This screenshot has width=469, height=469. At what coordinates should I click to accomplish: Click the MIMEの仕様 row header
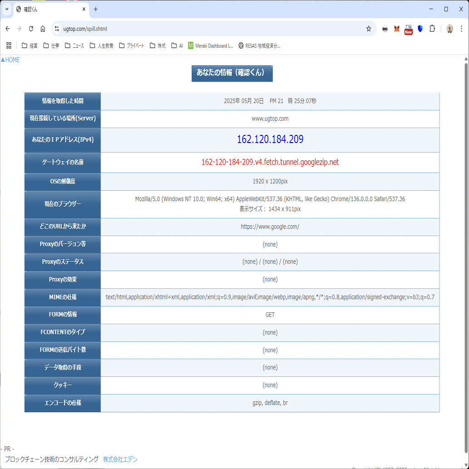pyautogui.click(x=63, y=297)
